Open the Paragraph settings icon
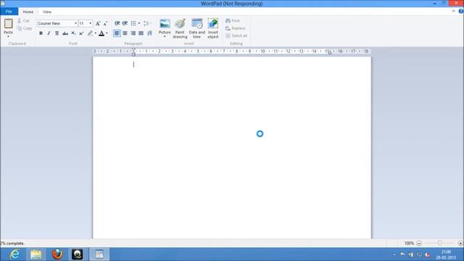The height and width of the screenshot is (261, 464). 150,33
